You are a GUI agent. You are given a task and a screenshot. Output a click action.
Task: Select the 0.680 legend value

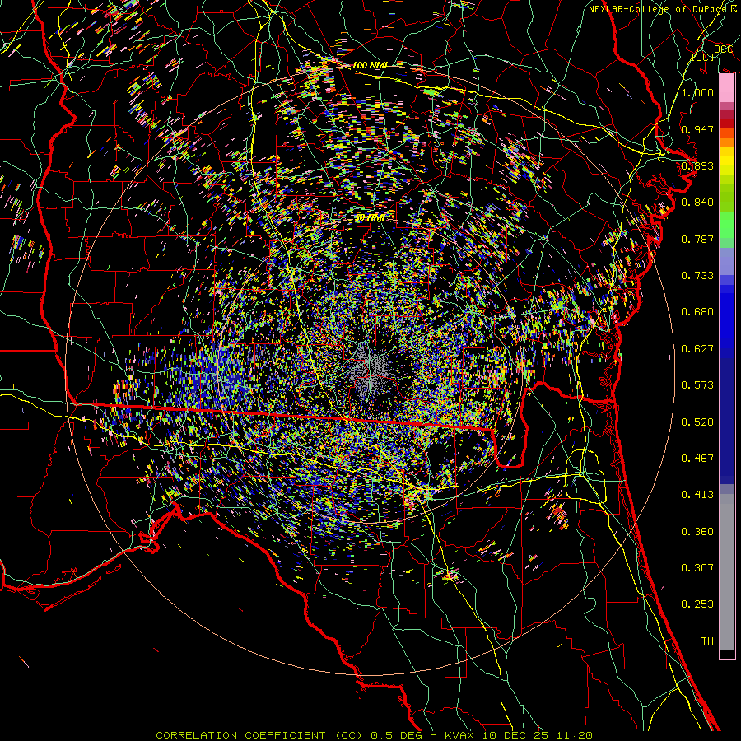[697, 312]
